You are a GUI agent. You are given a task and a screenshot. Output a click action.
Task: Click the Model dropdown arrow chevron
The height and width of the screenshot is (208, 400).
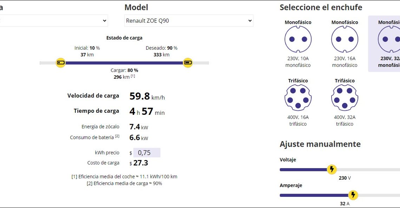[250, 21]
